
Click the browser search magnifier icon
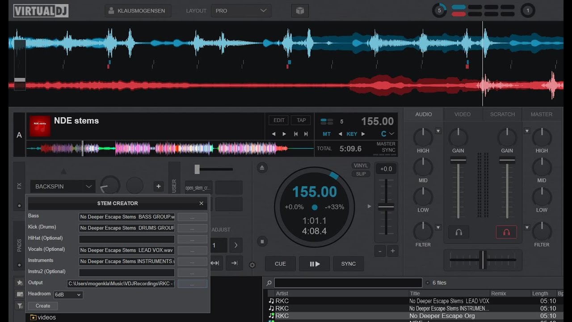point(269,283)
